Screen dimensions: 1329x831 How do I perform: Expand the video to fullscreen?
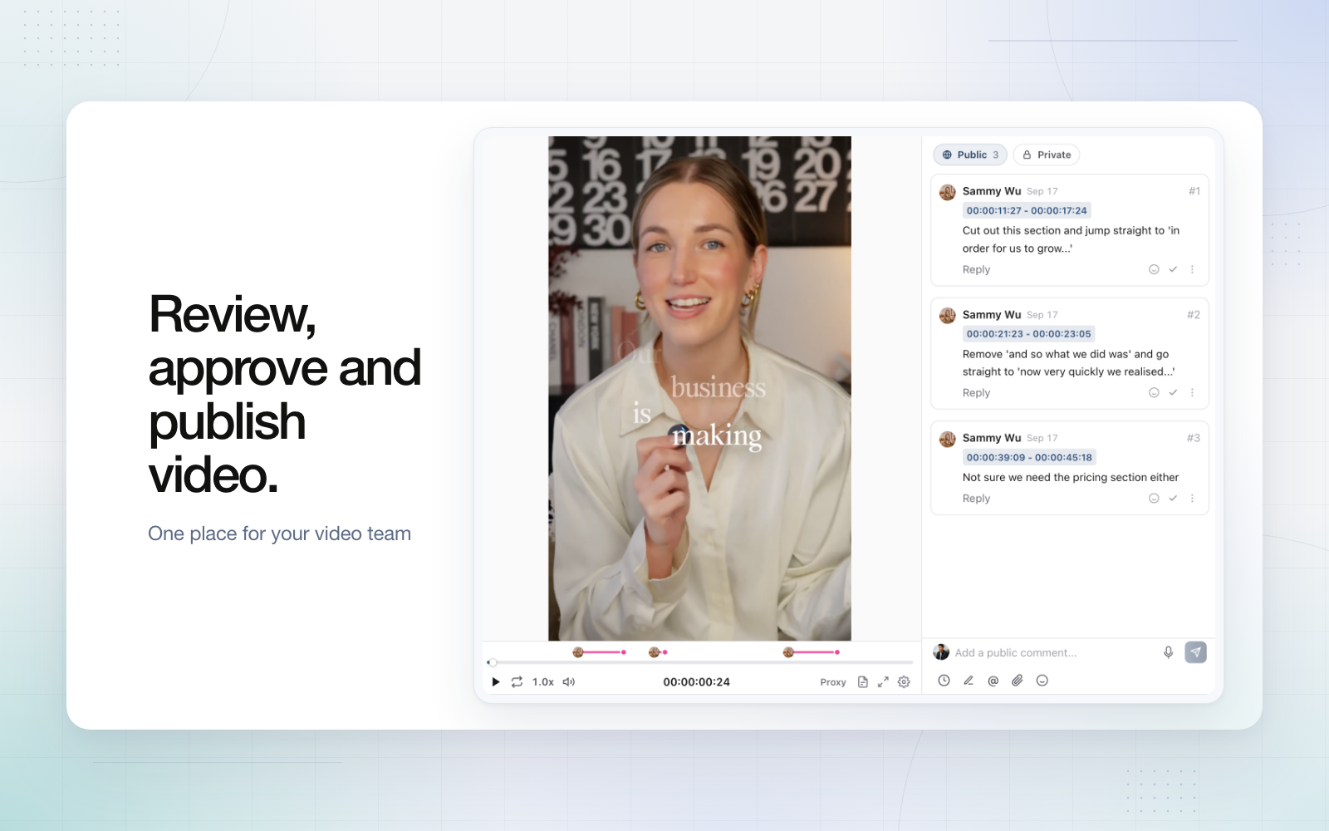point(883,681)
